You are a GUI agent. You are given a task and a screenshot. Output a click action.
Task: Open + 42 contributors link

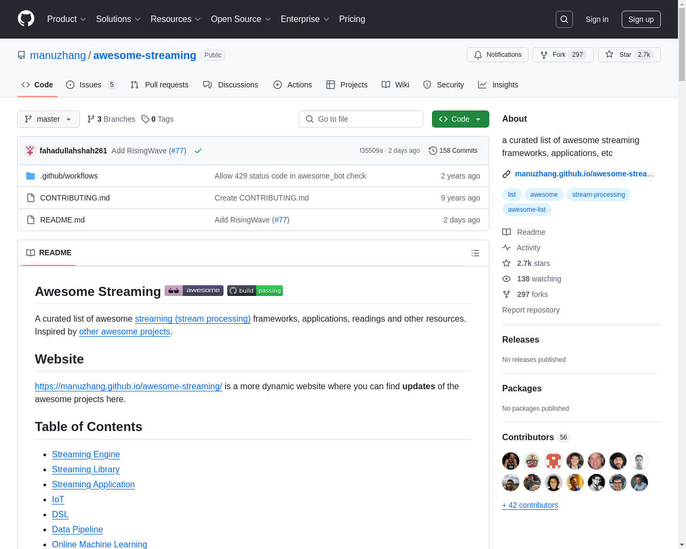pyautogui.click(x=530, y=505)
